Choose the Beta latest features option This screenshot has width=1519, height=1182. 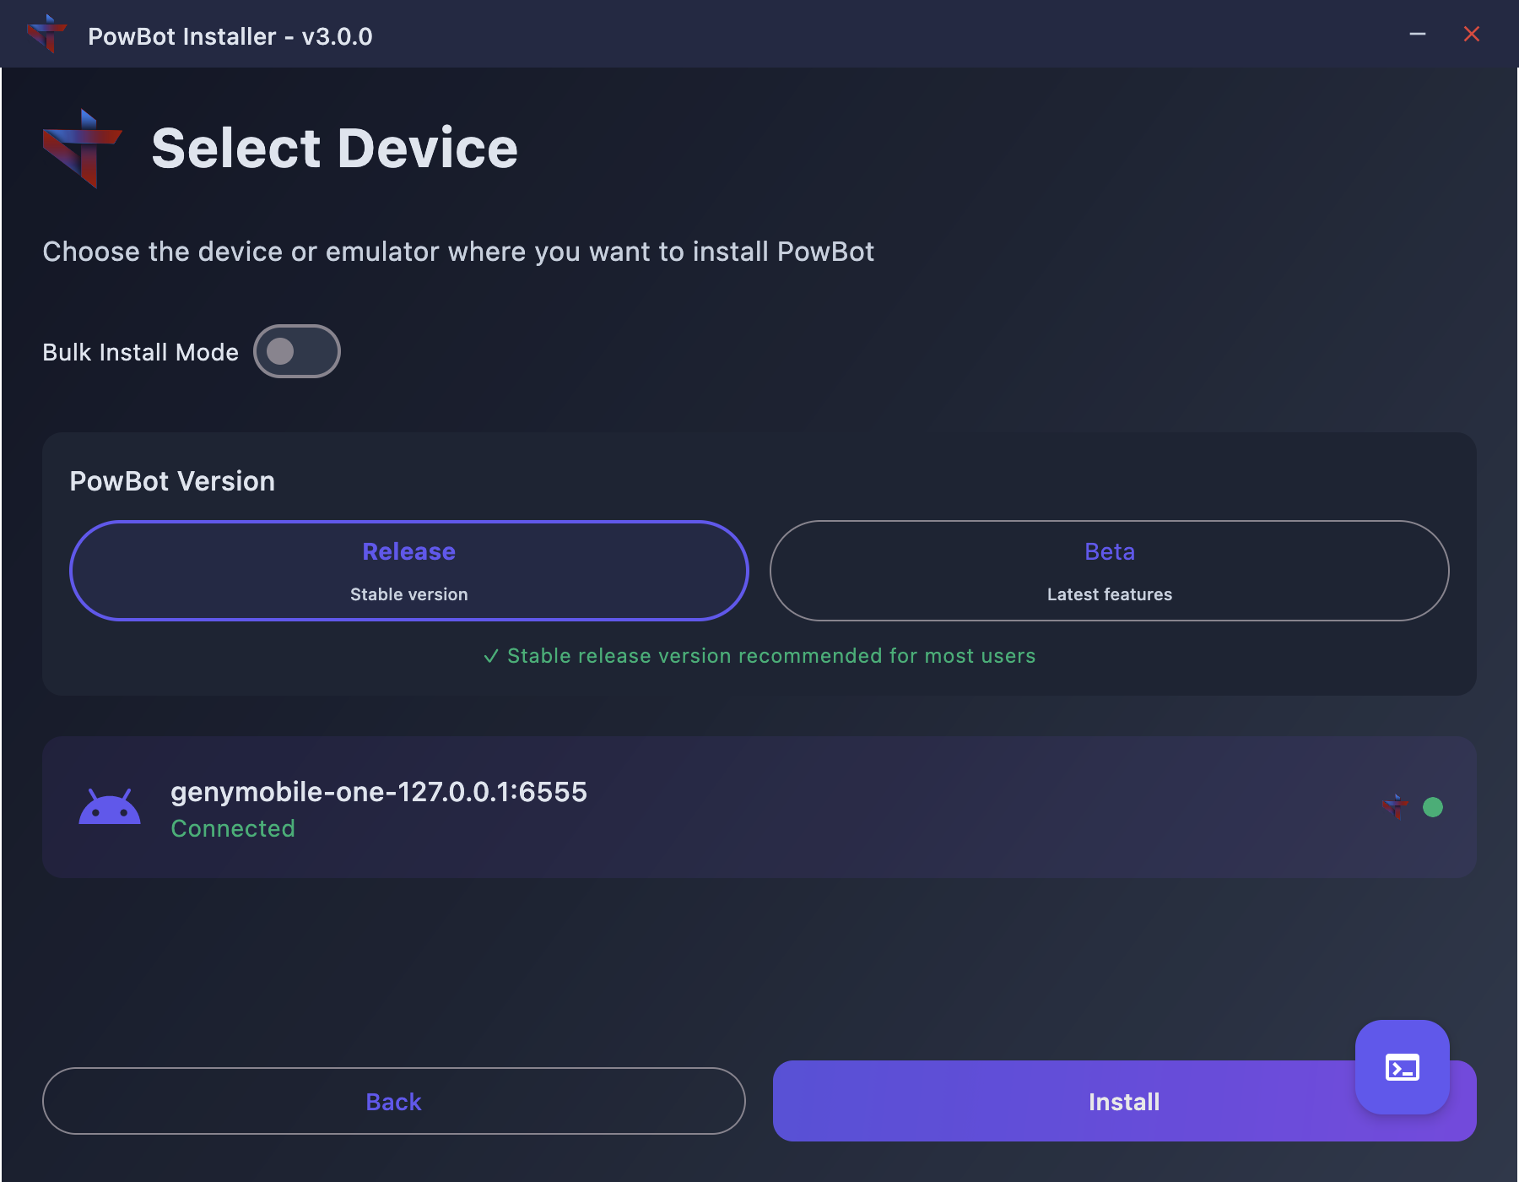(x=1109, y=571)
